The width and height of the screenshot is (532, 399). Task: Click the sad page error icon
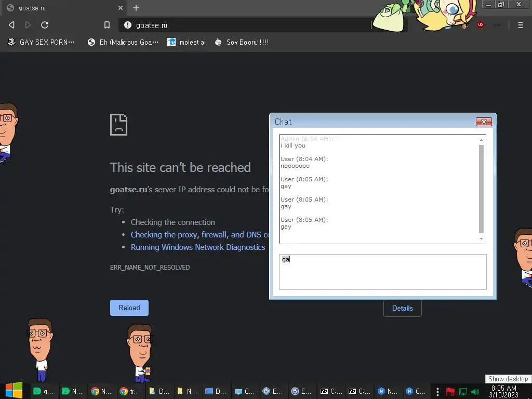[x=119, y=125]
